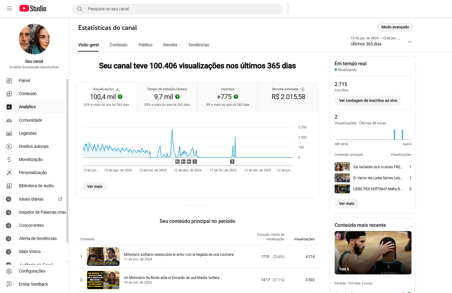Viewport: 452px width, 293px height.
Task: Click the Concorrentes extension icon
Action: coord(9,225)
